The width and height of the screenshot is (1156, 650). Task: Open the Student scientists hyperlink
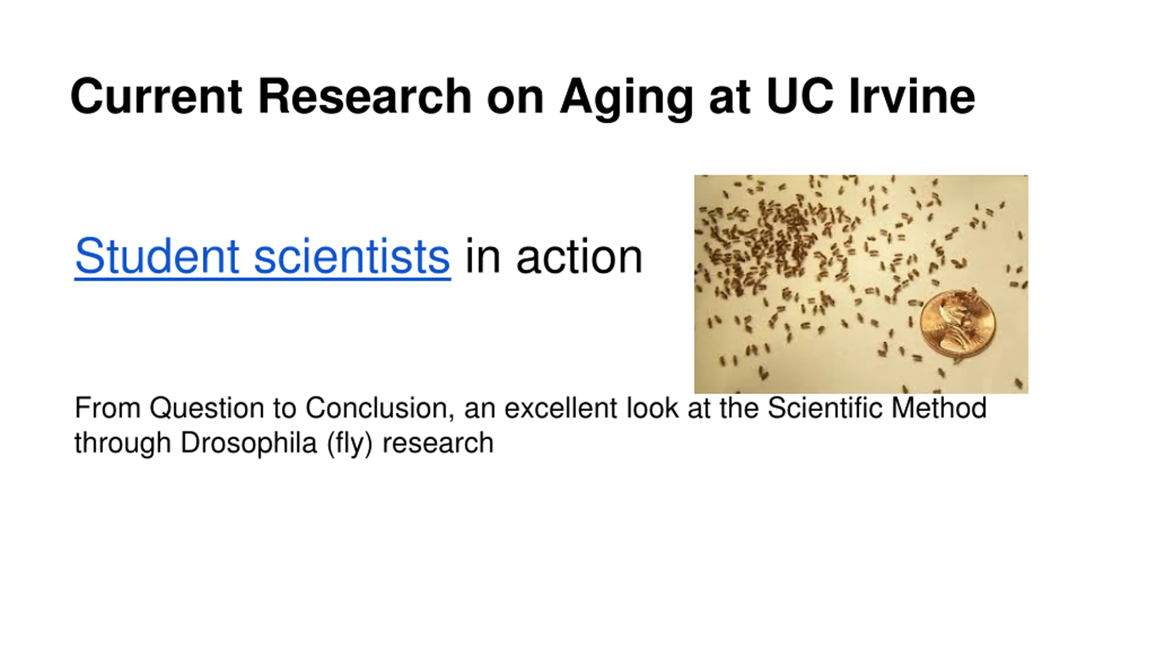[262, 256]
